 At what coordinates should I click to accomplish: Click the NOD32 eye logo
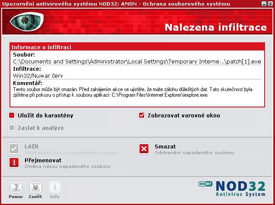[27, 22]
